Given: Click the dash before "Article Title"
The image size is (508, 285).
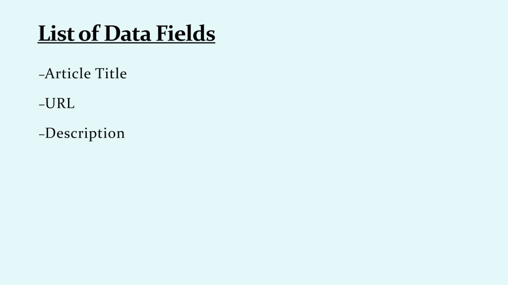Looking at the screenshot, I should [x=42, y=75].
